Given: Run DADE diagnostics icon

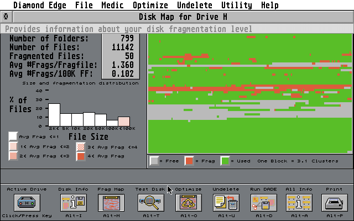Looking at the screenshot, I should point(264,203).
